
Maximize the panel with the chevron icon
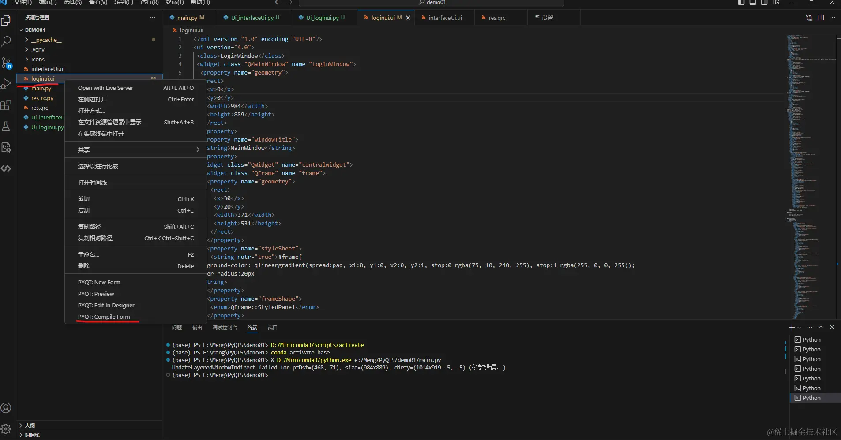(x=821, y=328)
